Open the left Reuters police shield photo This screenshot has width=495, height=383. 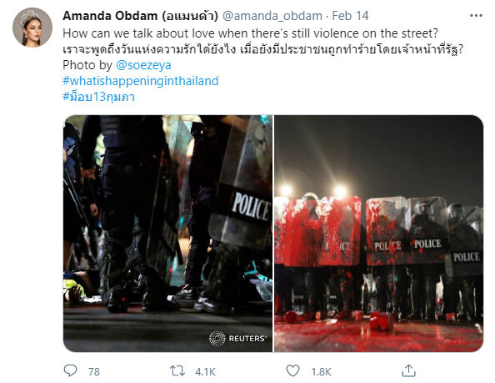click(168, 234)
